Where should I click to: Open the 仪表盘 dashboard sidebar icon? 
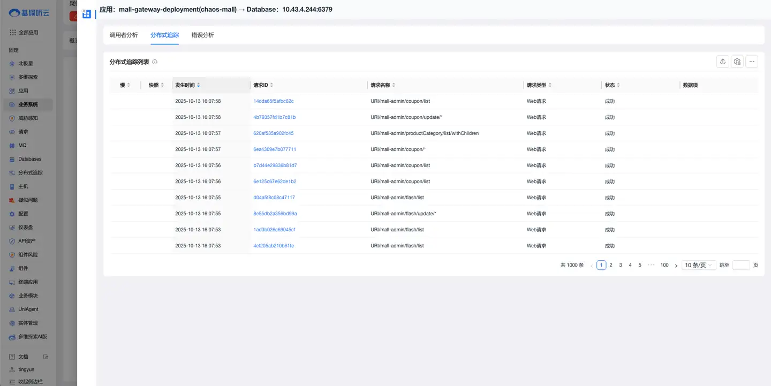(x=12, y=228)
